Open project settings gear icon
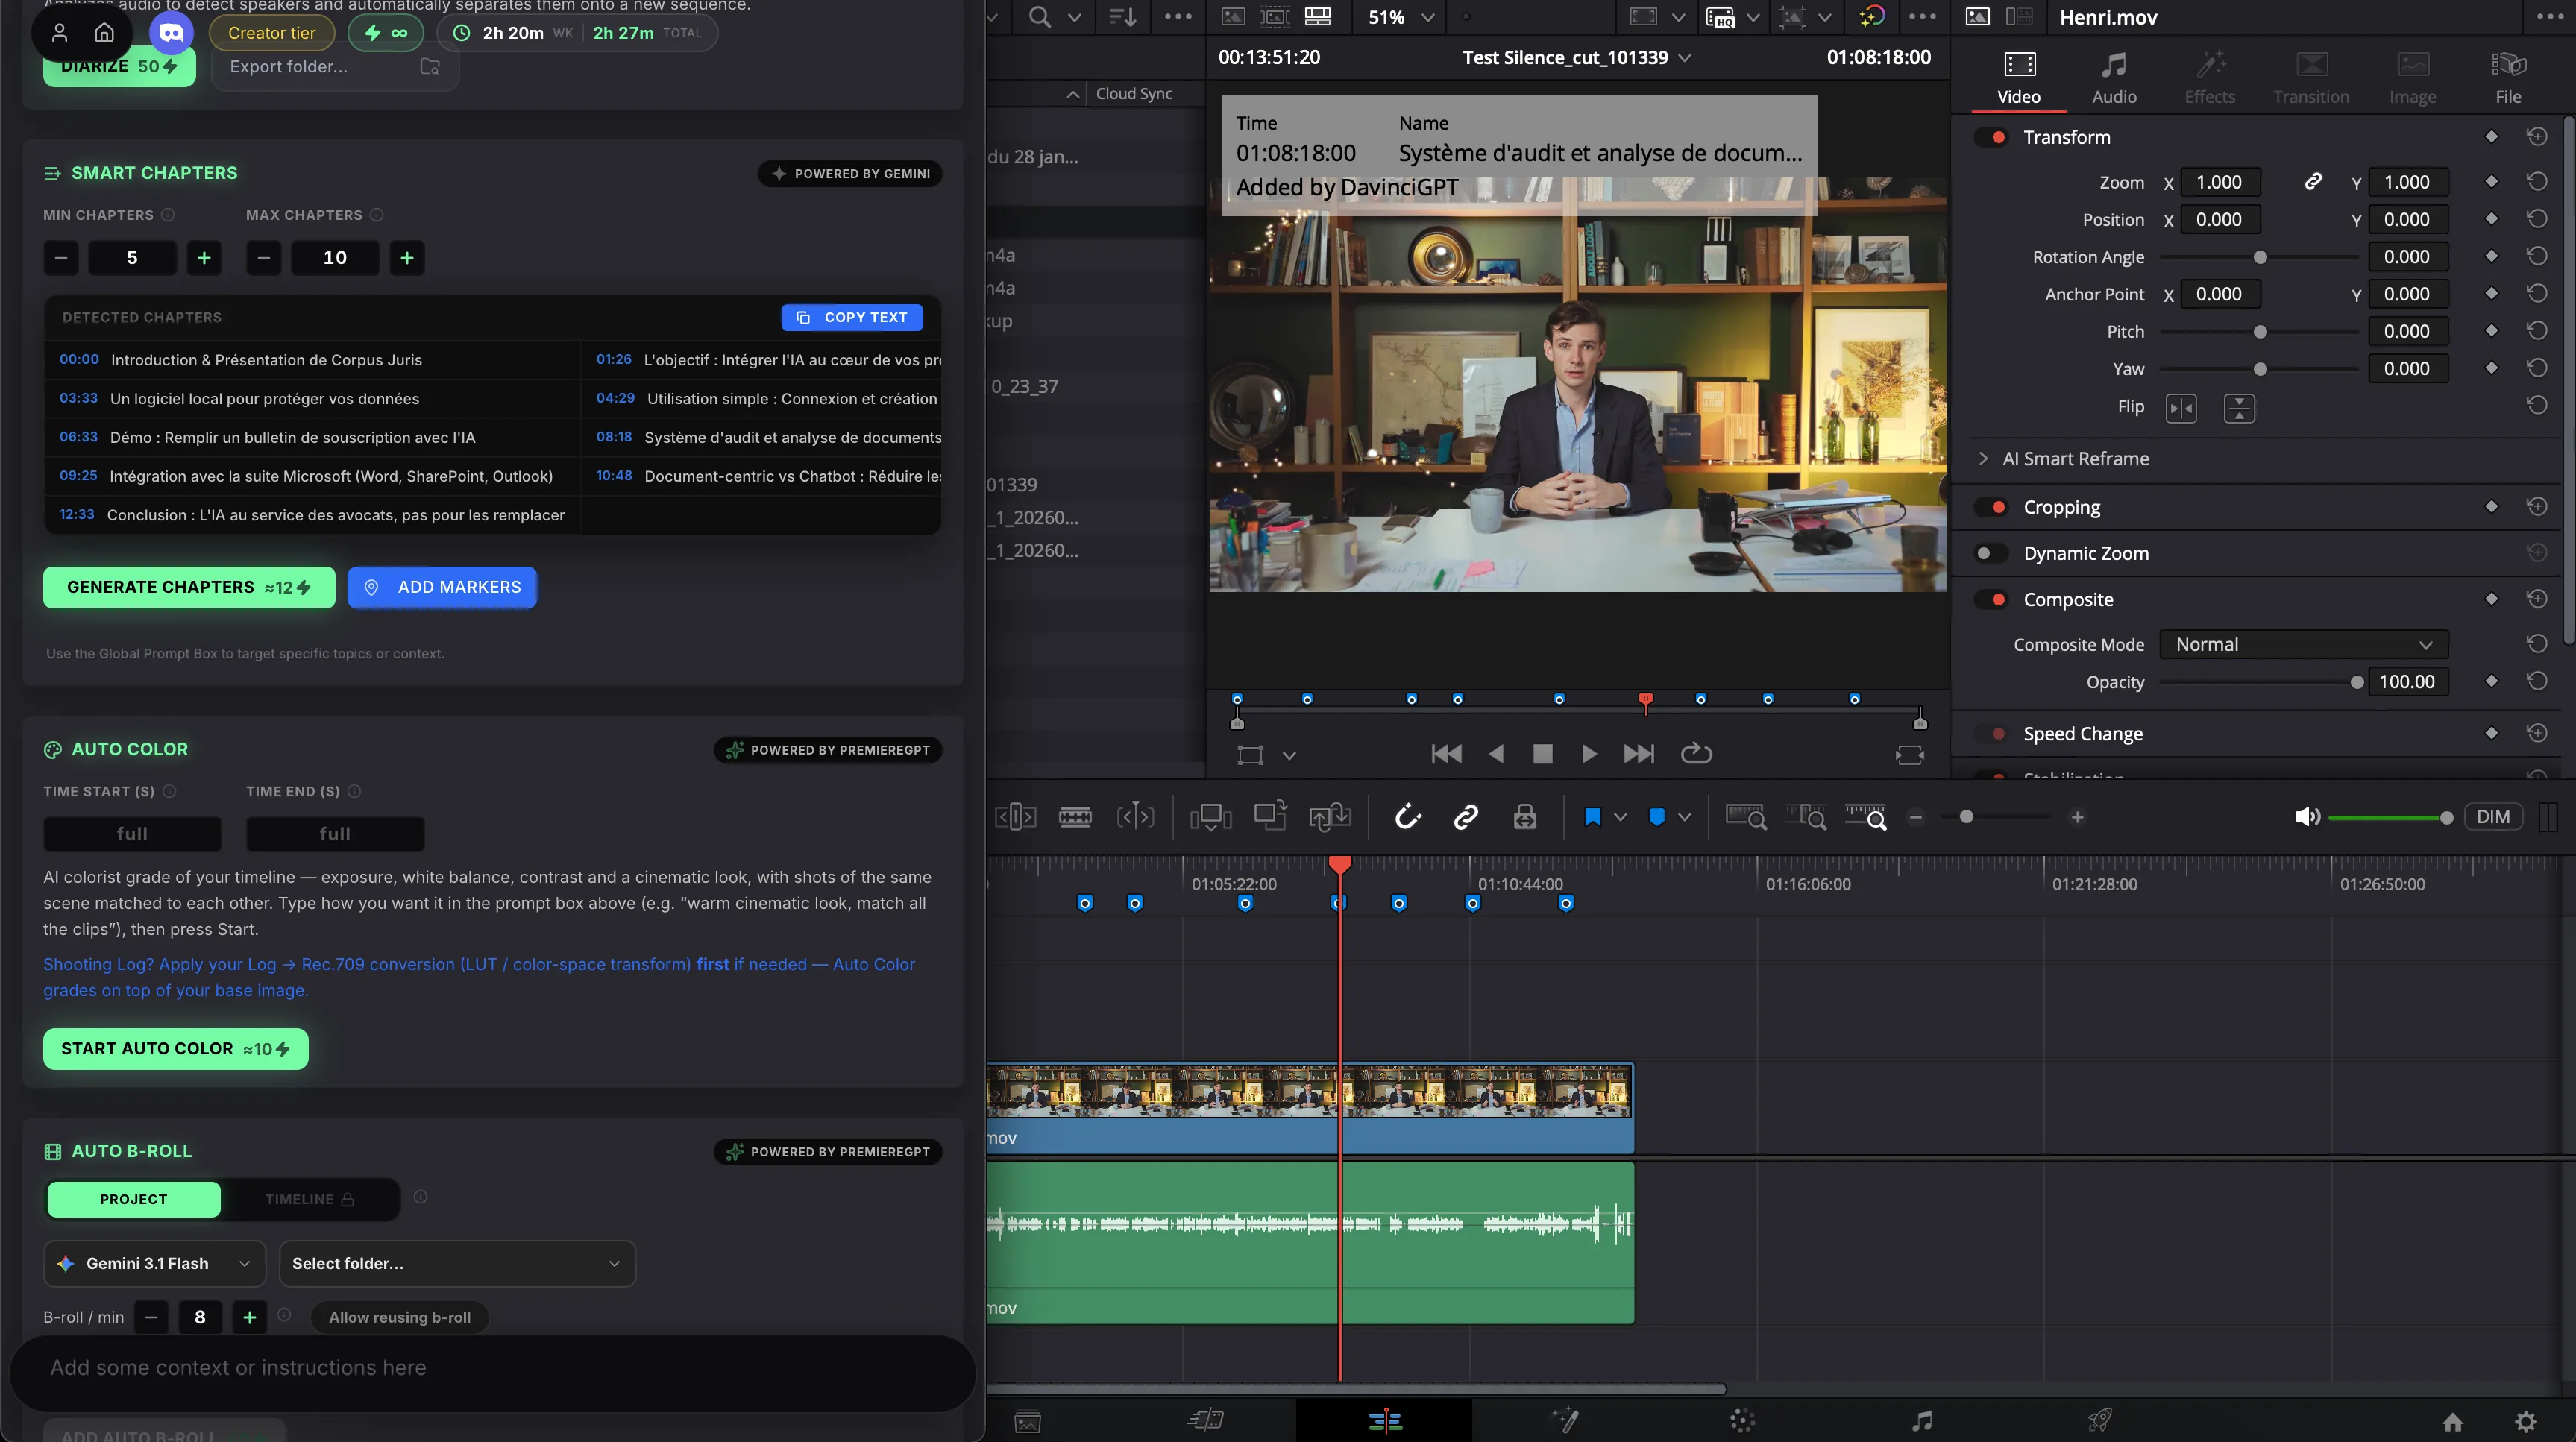2576x1442 pixels. (2526, 1421)
